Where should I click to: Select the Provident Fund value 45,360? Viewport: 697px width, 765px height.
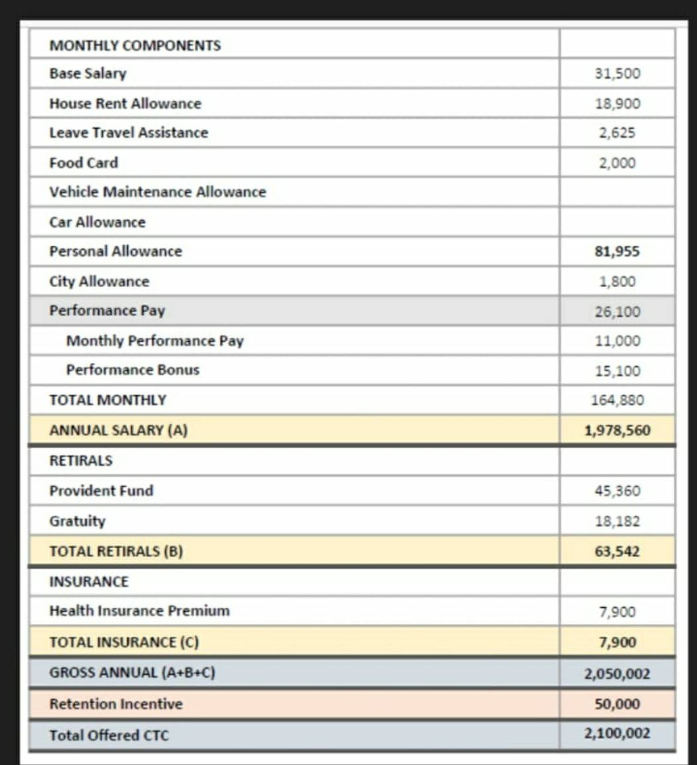point(617,491)
